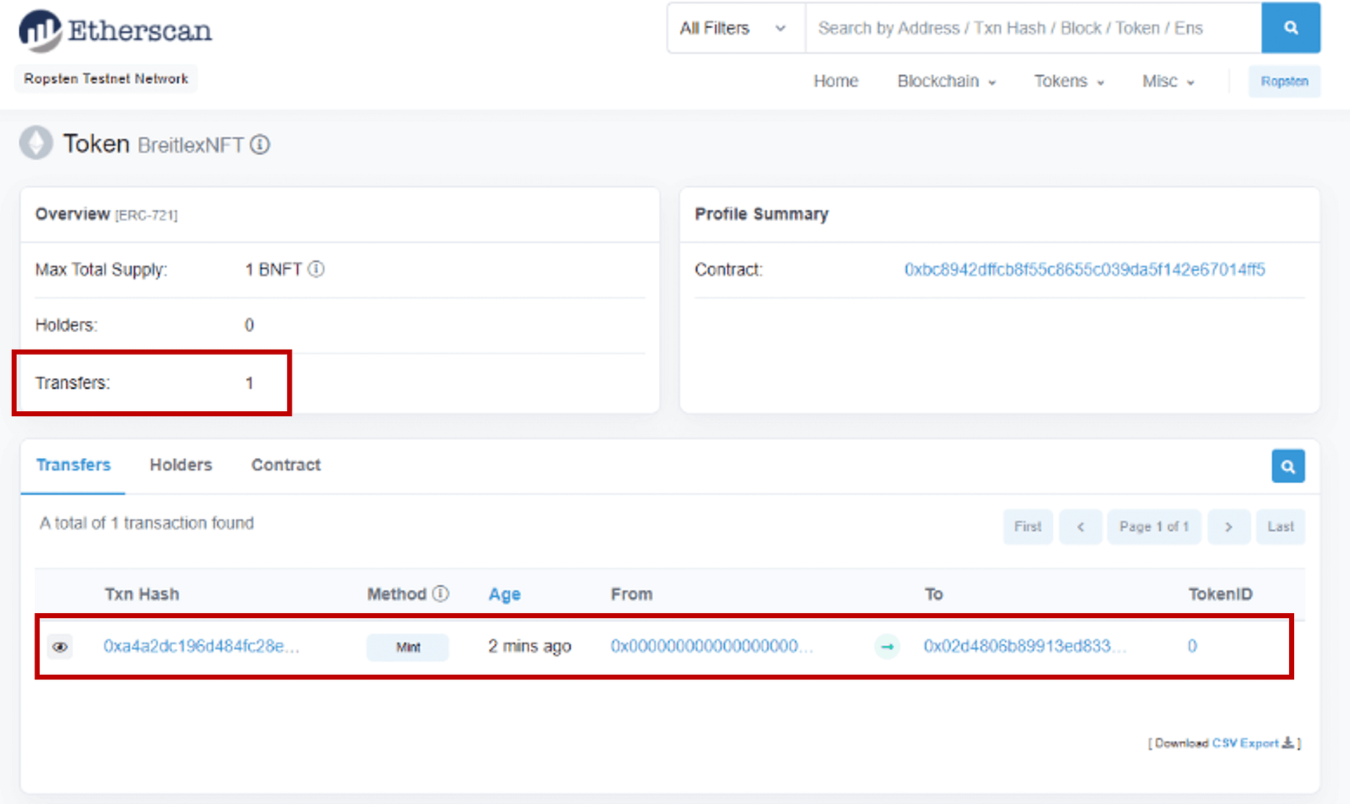Click the Profile Summary heading
Image resolution: width=1350 pixels, height=804 pixels.
pos(762,214)
